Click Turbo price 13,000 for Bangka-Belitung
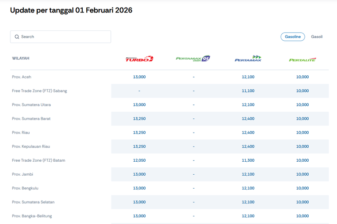The width and height of the screenshot is (337, 224). pyautogui.click(x=139, y=216)
